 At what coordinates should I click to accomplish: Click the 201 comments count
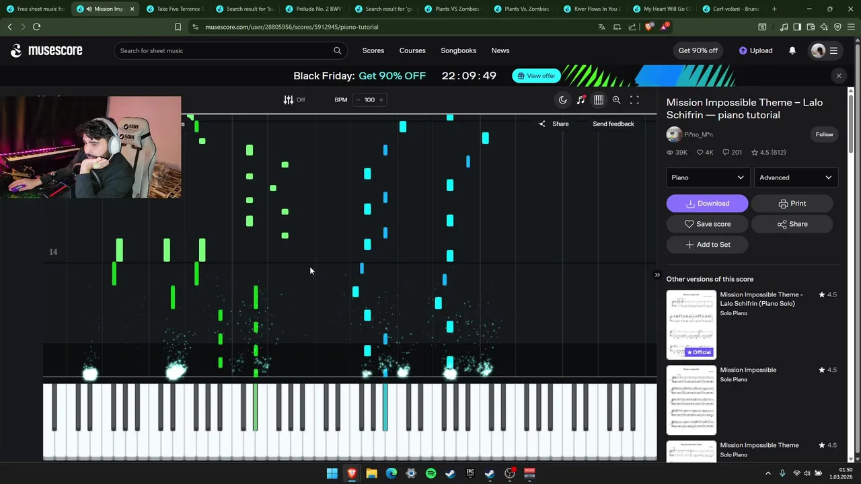pyautogui.click(x=732, y=153)
